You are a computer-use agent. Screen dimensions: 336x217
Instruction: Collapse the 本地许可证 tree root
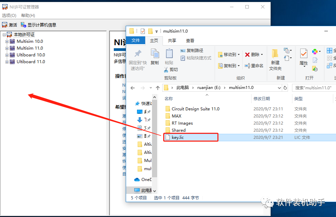4,35
